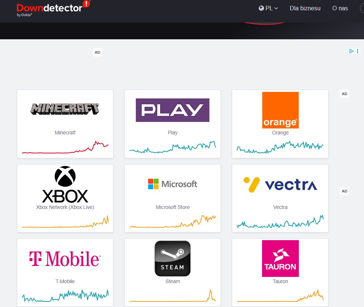364x307 pixels.
Task: Click the T-Mobile magenta logo
Action: 65,259
